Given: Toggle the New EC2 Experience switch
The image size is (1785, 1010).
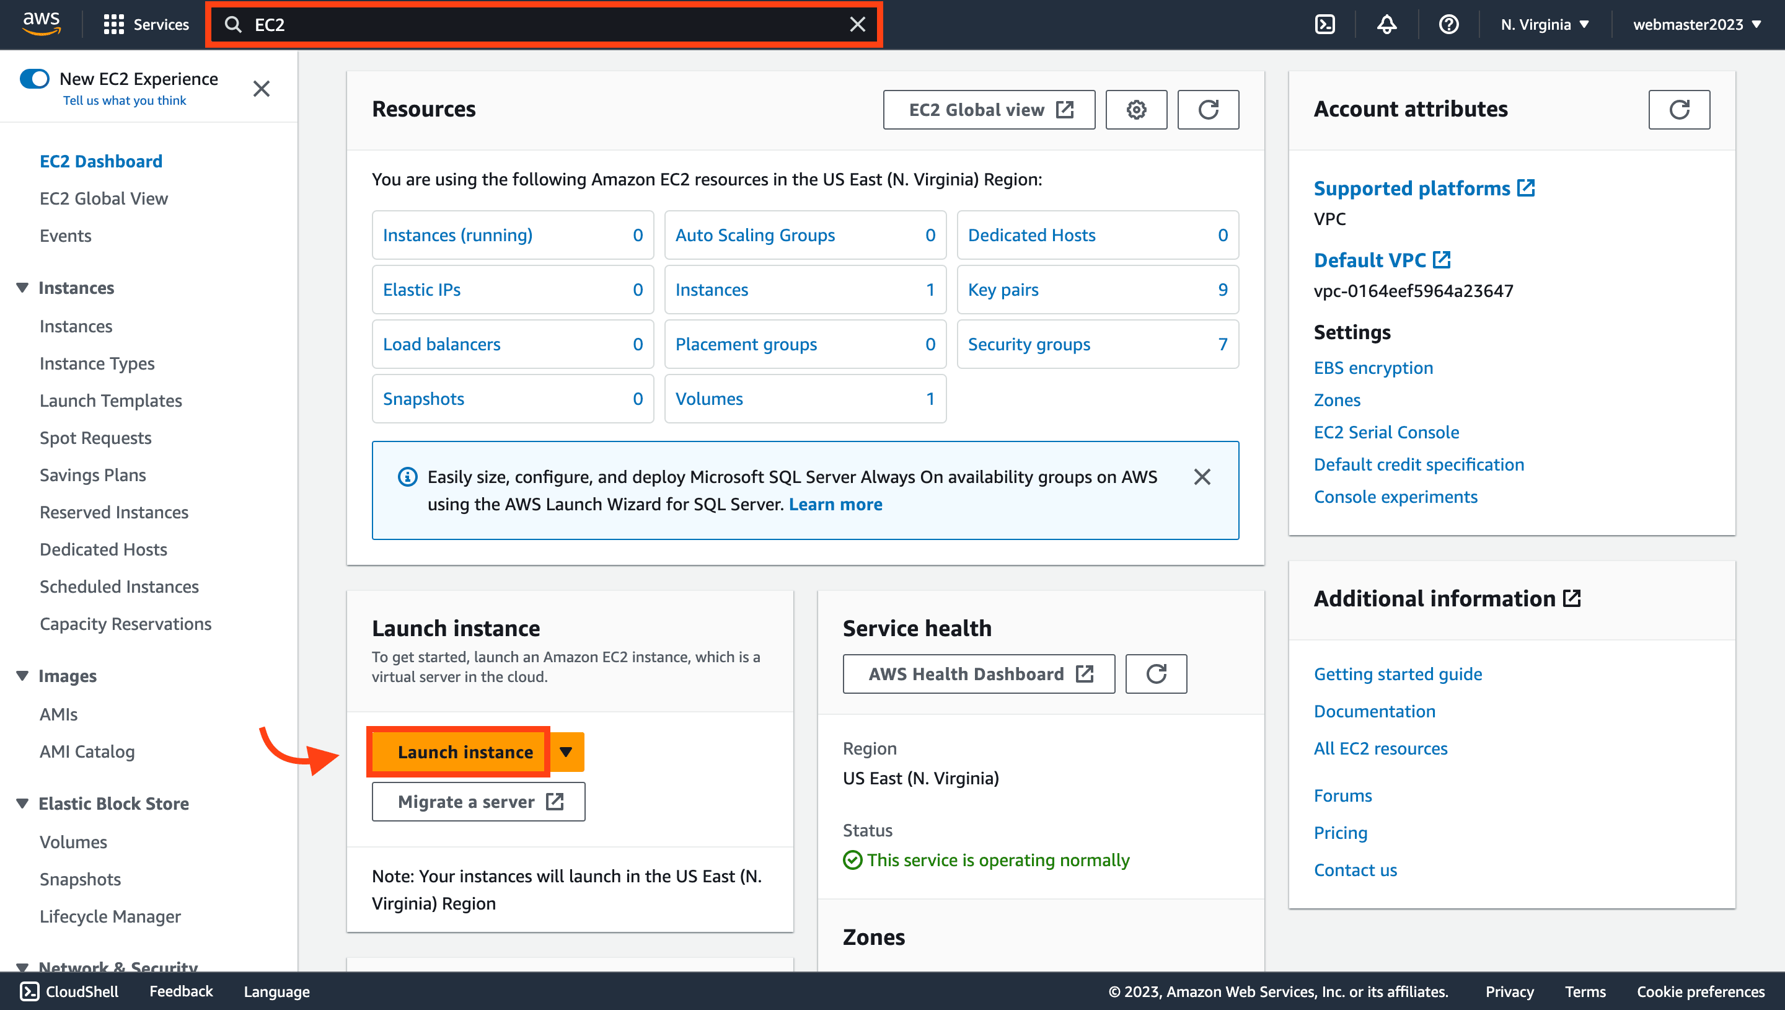Looking at the screenshot, I should tap(35, 78).
